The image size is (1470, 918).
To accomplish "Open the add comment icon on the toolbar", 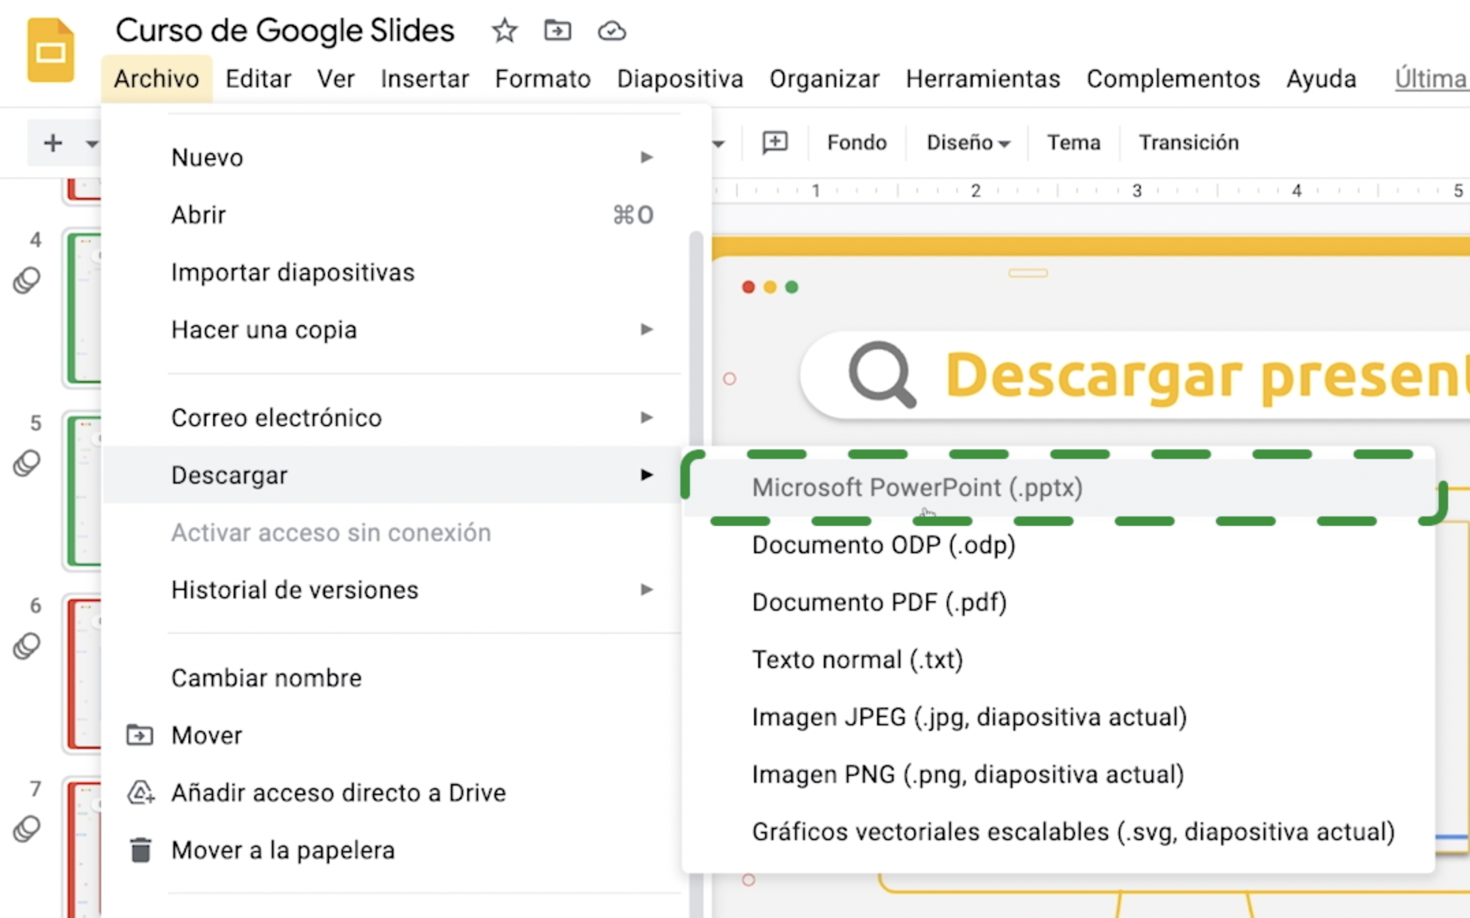I will [x=775, y=143].
